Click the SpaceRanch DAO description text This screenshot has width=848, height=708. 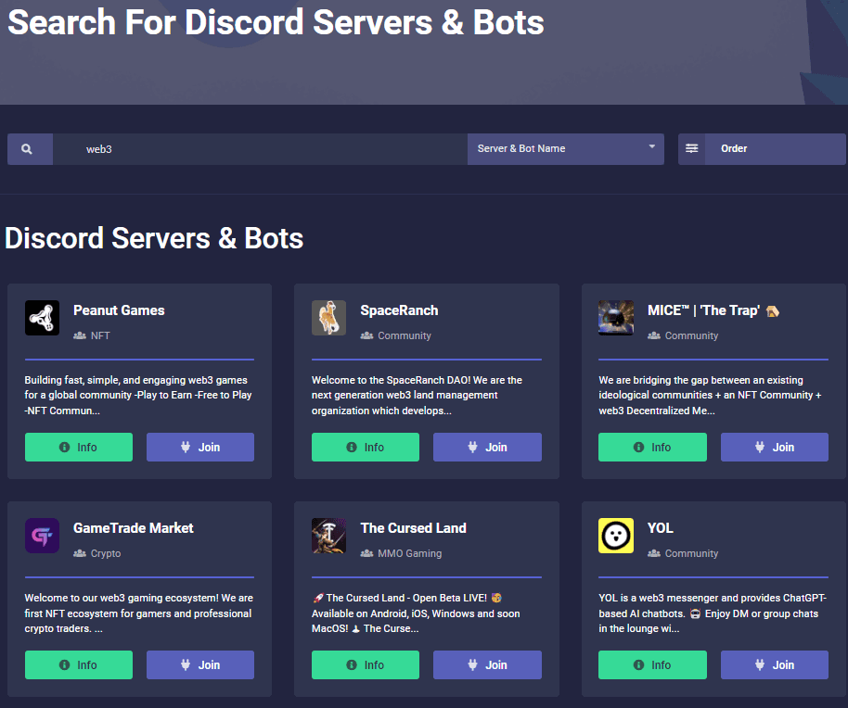[417, 396]
